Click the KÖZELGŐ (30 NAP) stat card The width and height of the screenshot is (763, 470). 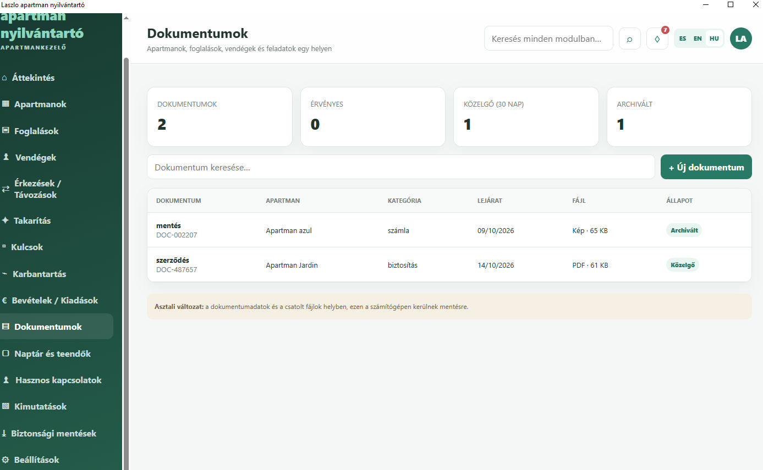(x=526, y=117)
